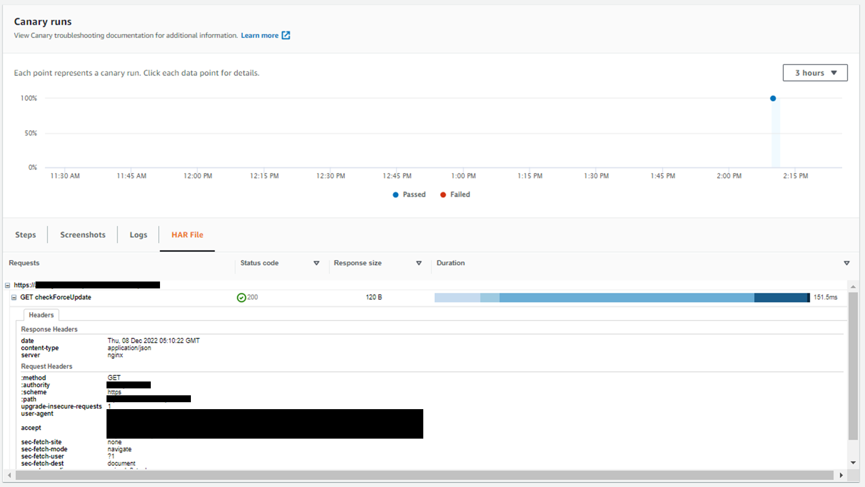Toggle the Passed legend item
The image size is (865, 487).
pos(409,194)
